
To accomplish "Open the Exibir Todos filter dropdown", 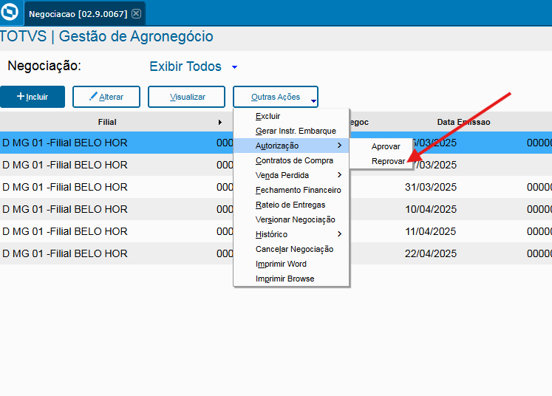I will [194, 66].
